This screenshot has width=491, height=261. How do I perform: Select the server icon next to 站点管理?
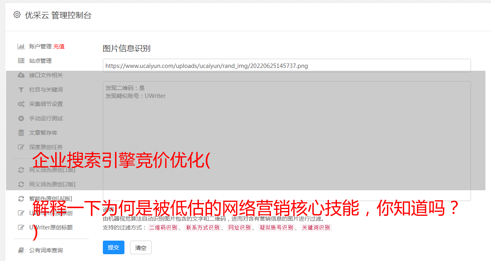pyautogui.click(x=21, y=61)
